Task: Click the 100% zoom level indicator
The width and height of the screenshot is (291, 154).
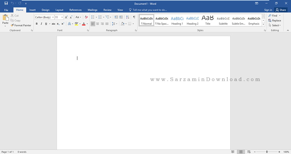Action: tap(286, 152)
